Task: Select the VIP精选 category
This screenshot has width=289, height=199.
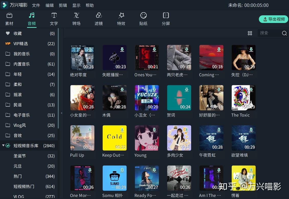Action: pyautogui.click(x=29, y=44)
